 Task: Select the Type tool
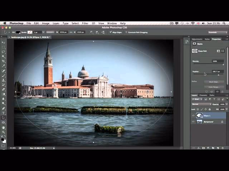pyautogui.click(x=3, y=113)
